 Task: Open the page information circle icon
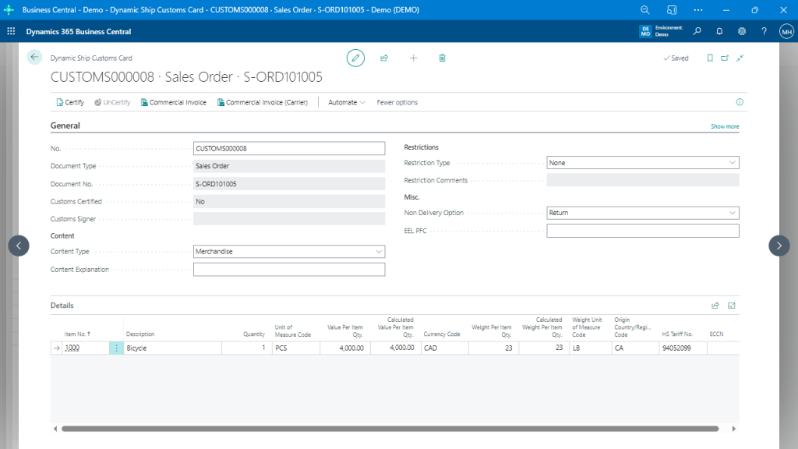click(739, 102)
